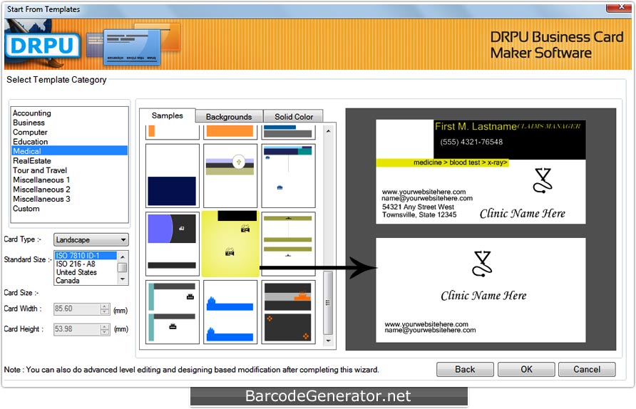The image size is (636, 409).
Task: Click the business cards banner graphic
Action: (x=133, y=45)
